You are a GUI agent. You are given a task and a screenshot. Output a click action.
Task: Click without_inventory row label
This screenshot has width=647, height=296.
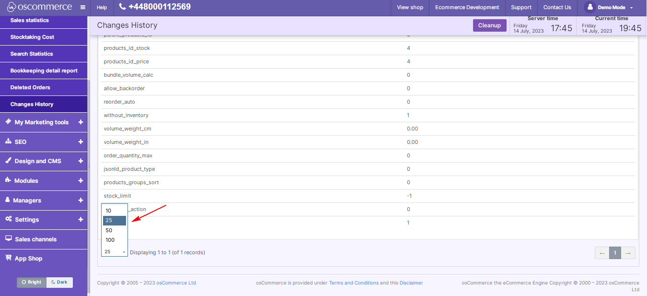tap(126, 115)
